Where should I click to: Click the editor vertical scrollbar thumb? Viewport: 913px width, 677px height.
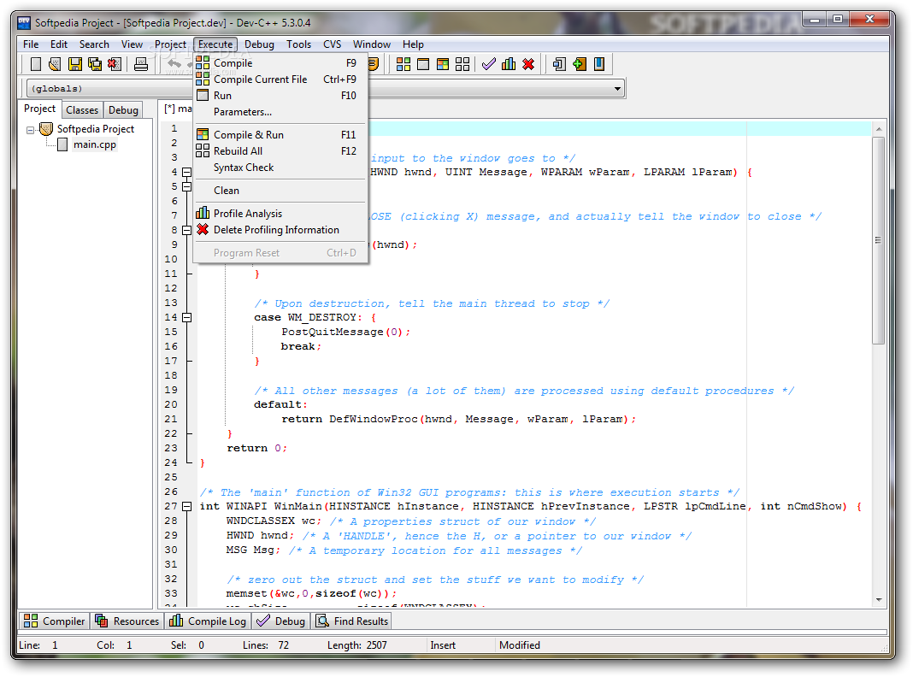click(x=879, y=240)
